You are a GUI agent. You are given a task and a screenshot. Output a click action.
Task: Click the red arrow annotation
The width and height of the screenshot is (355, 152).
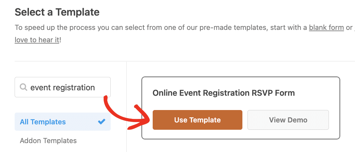(126, 113)
